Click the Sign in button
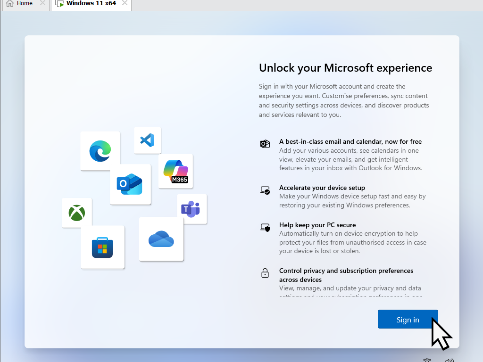The width and height of the screenshot is (483, 362). (x=408, y=319)
